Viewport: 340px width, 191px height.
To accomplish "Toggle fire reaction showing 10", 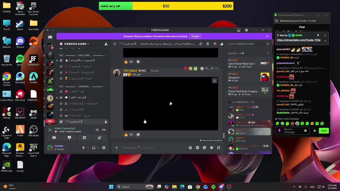I will tap(129, 134).
